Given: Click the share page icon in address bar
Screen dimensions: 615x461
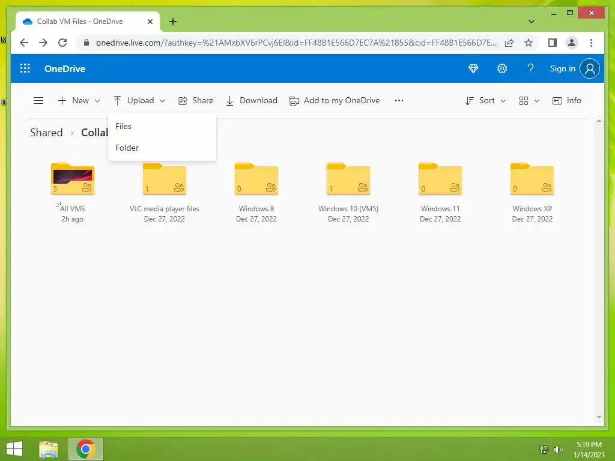Looking at the screenshot, I should pyautogui.click(x=509, y=43).
